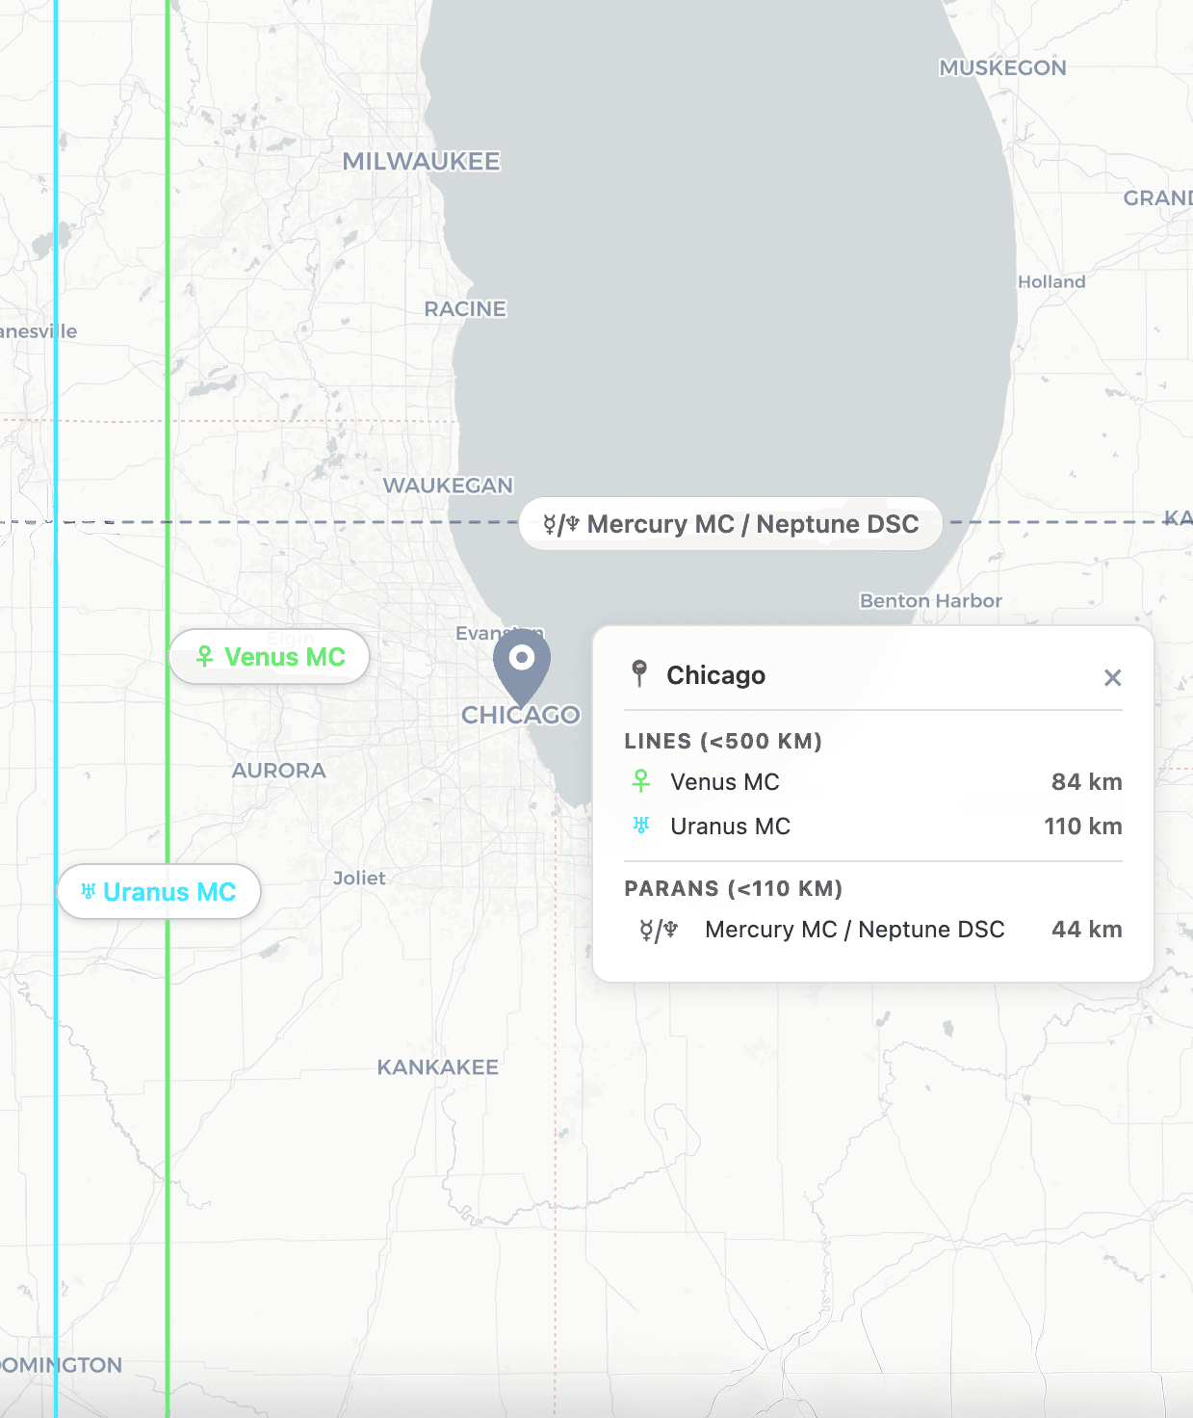
Task: Select the Mercury MC / Neptune DSC map label
Action: click(x=731, y=524)
